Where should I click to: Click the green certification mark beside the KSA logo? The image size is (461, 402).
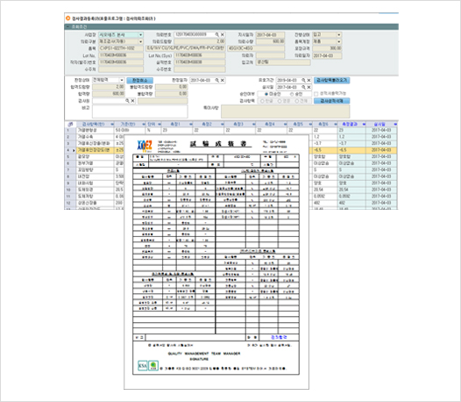(x=153, y=366)
